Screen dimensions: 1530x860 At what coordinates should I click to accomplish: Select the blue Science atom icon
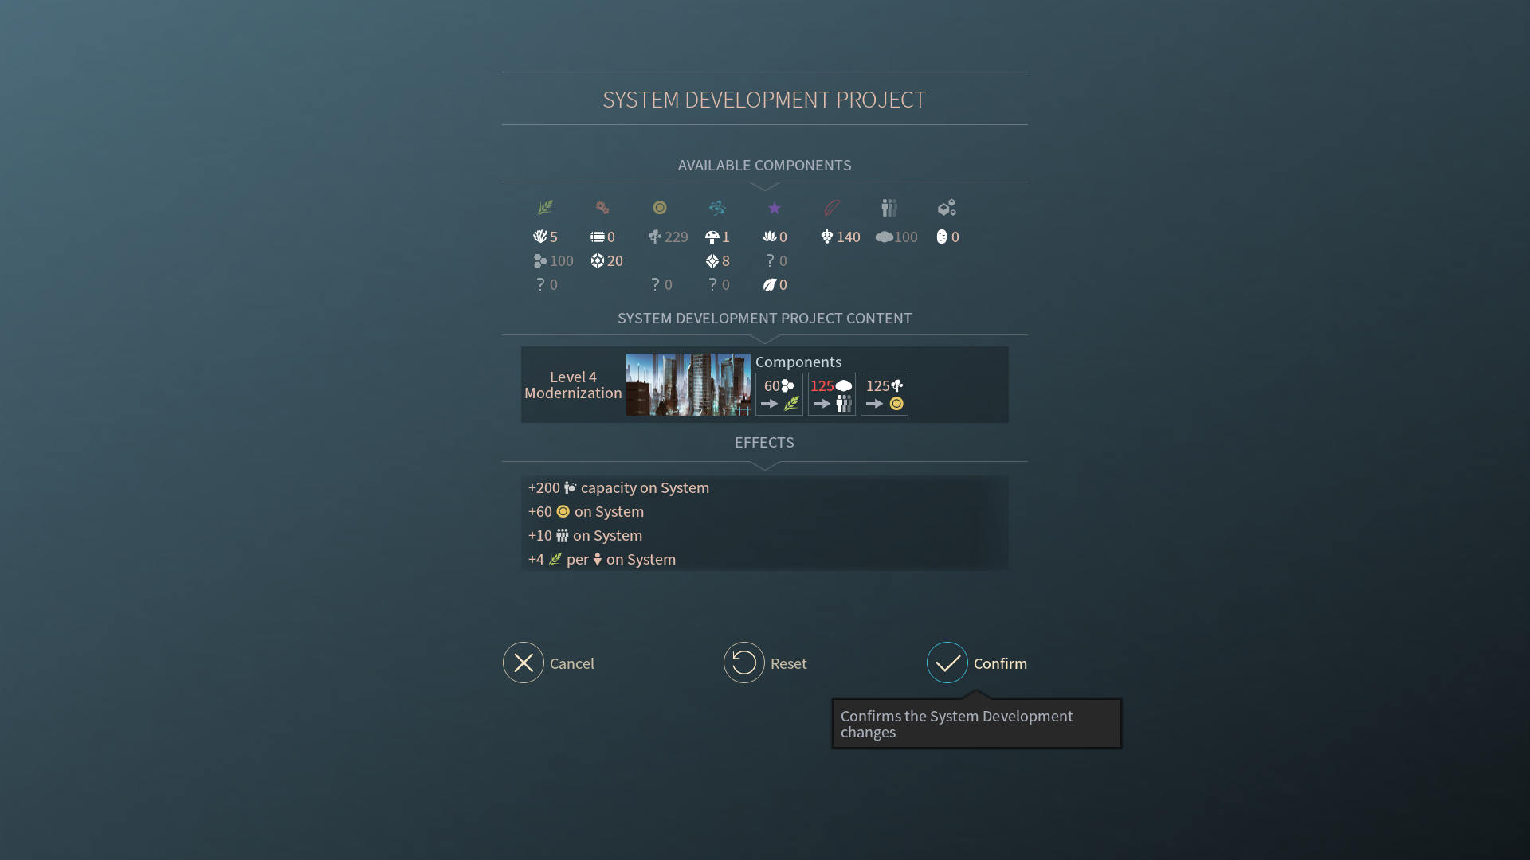717,208
